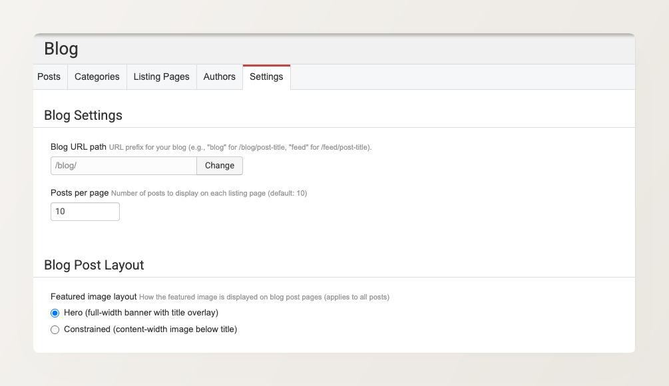Select the Hero full-width banner layout

click(x=55, y=312)
